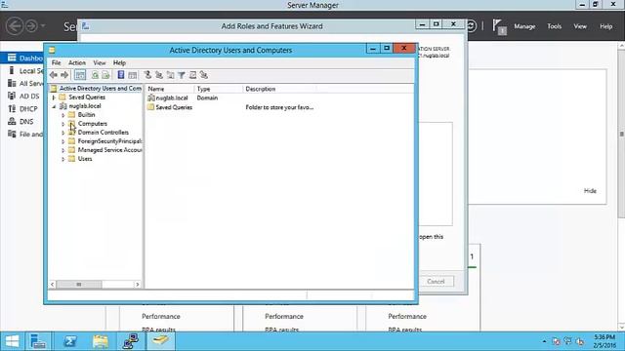Viewport: 625px width, 351px height.
Task: Expand the Users node arrow
Action: point(62,159)
